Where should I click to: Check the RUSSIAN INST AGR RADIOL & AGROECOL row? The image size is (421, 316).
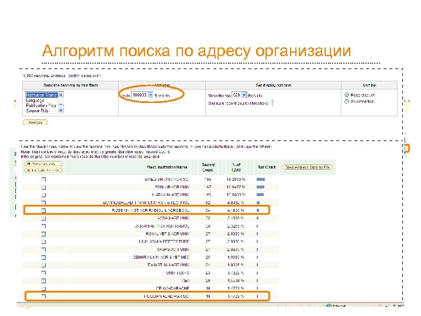tap(43, 211)
